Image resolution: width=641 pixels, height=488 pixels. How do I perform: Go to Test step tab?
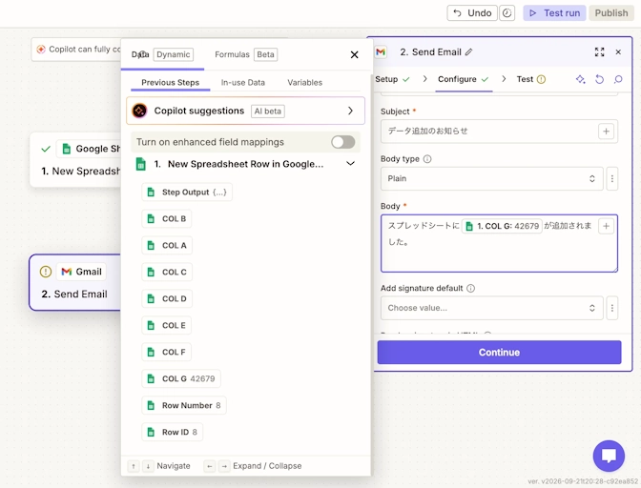pyautogui.click(x=530, y=79)
